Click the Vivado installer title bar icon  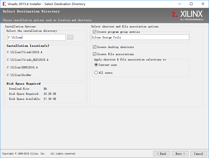click(x=4, y=4)
